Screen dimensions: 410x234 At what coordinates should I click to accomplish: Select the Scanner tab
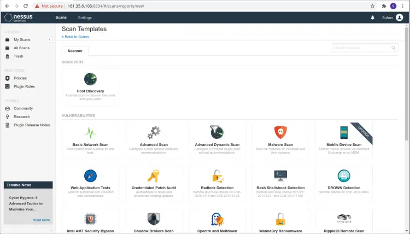[x=75, y=50]
